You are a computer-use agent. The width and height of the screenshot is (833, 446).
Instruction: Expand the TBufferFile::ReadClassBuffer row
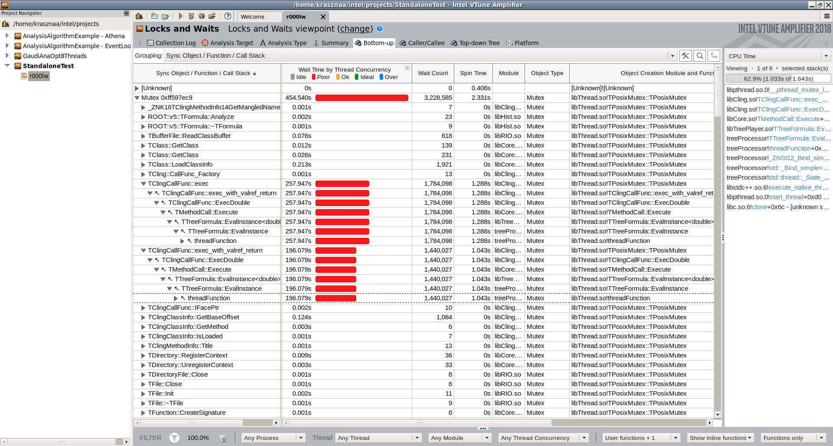143,136
